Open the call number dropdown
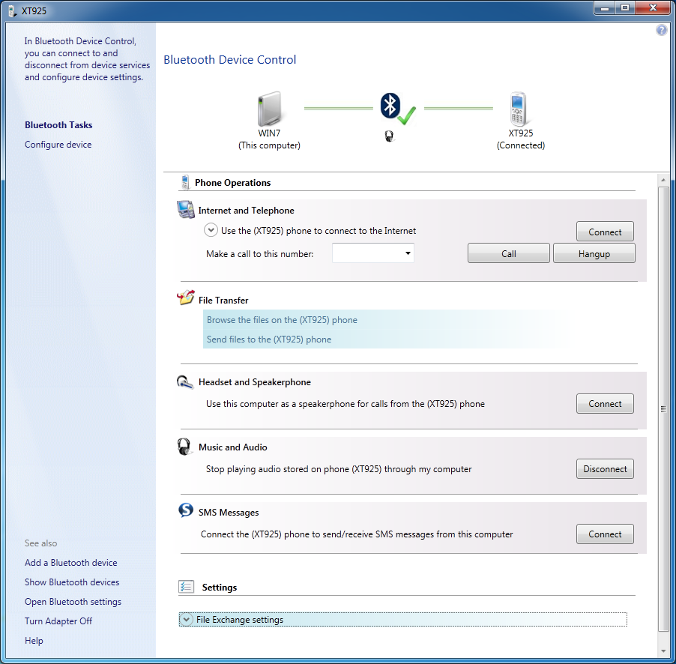 [x=408, y=253]
